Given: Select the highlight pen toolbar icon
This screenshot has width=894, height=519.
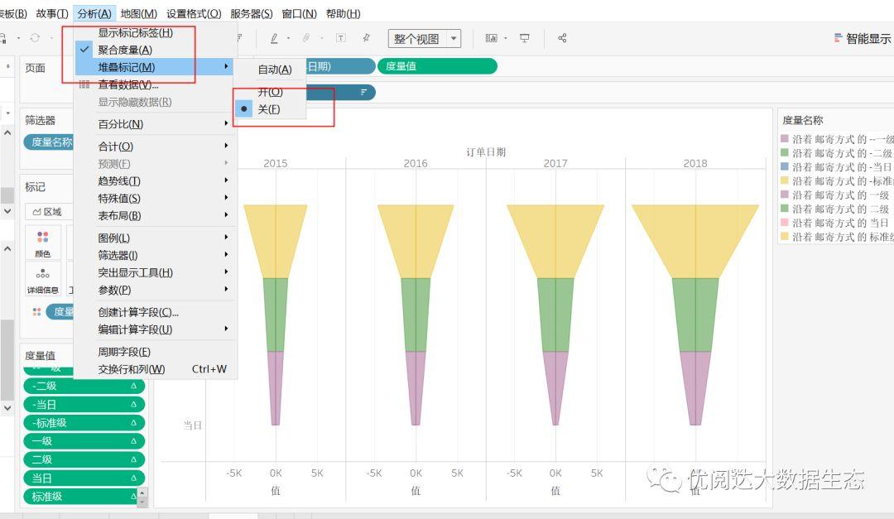Looking at the screenshot, I should (273, 36).
